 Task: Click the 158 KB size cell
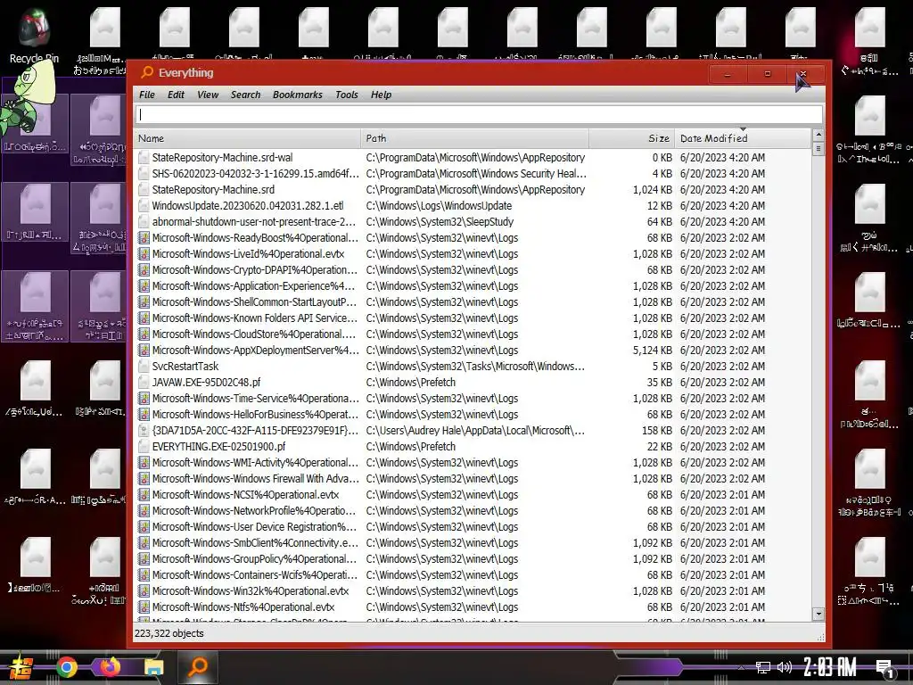point(657,431)
